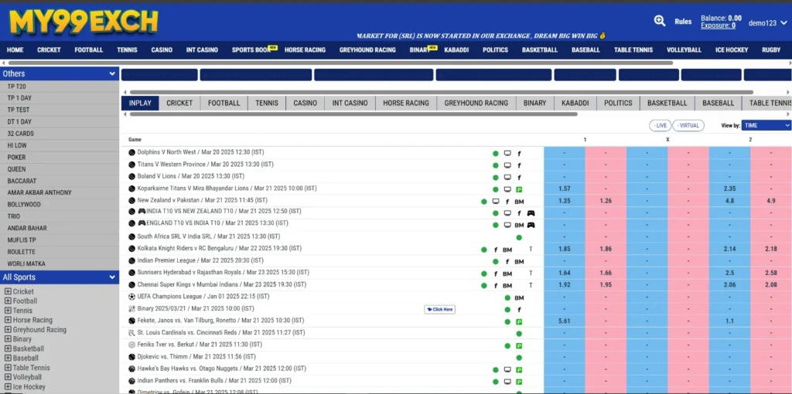This screenshot has height=394, width=792.
Task: Click BM icon for UEFA Champions League
Action: coord(519,298)
